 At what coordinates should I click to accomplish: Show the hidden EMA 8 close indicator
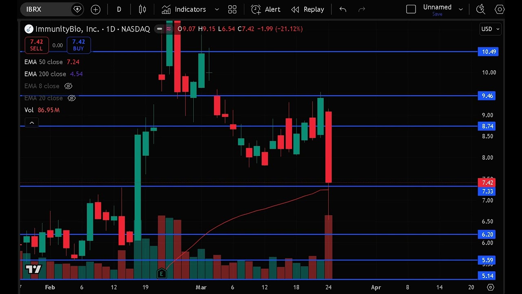click(69, 86)
